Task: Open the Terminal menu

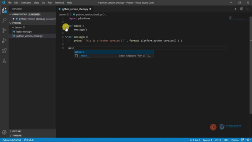Action: [59, 3]
